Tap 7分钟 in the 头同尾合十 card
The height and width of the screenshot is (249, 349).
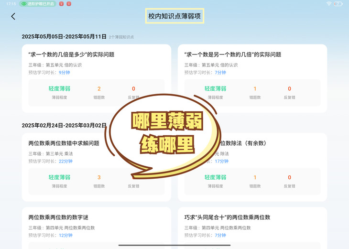(220, 236)
